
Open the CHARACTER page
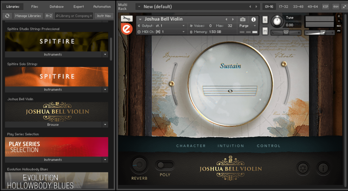191,146
